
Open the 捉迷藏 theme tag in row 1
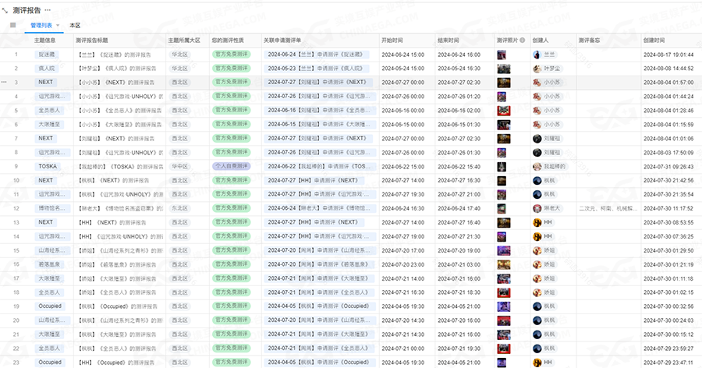[47, 54]
